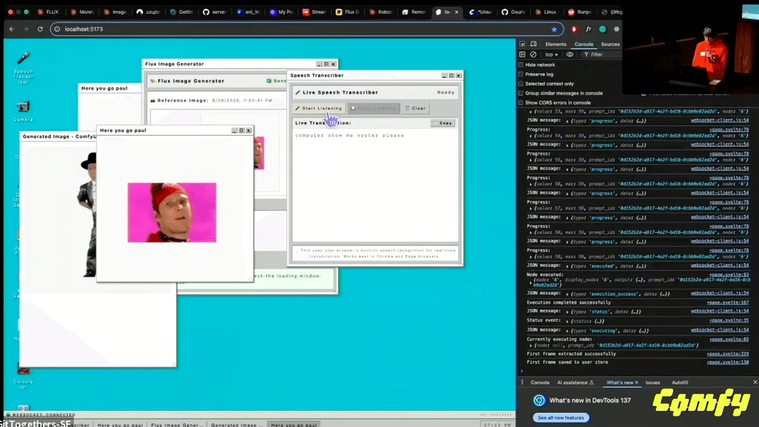Open the +page.svelte:138 source link

click(x=727, y=362)
